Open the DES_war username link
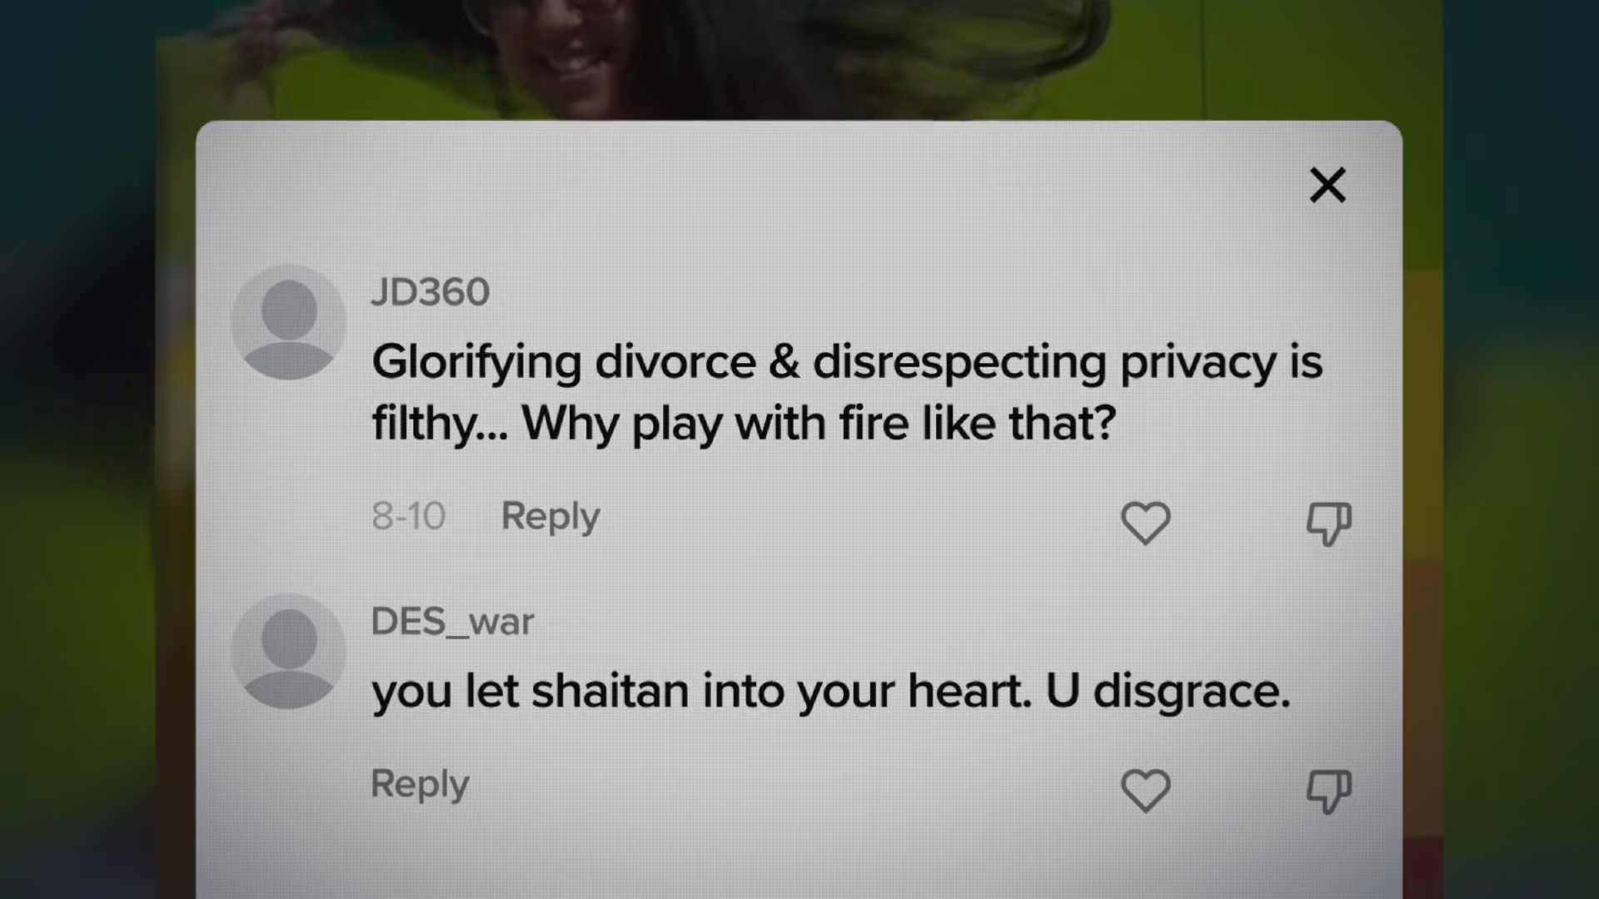The width and height of the screenshot is (1599, 899). [x=452, y=622]
